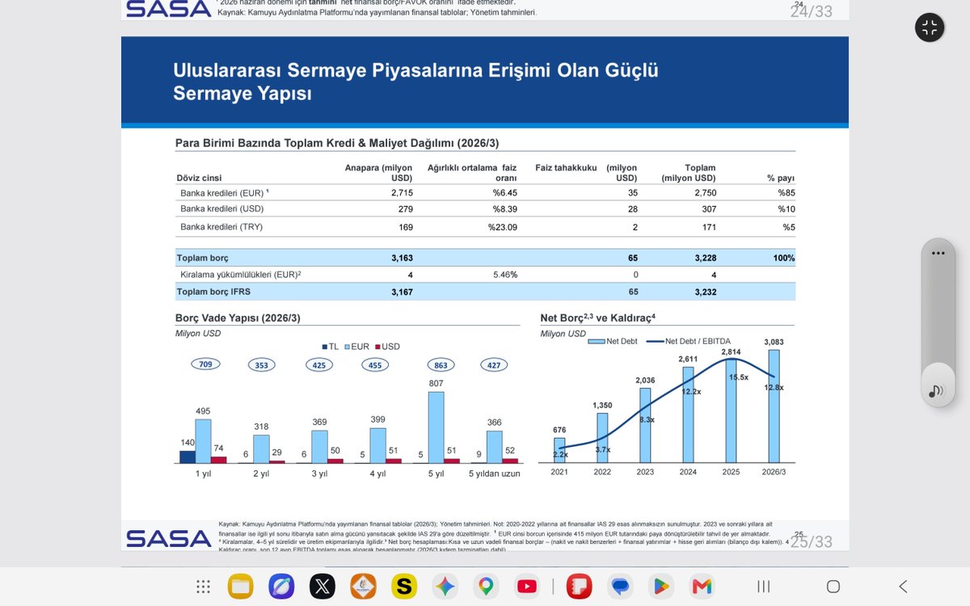Click the 427 oval total label
This screenshot has height=606, width=970.
coord(496,364)
